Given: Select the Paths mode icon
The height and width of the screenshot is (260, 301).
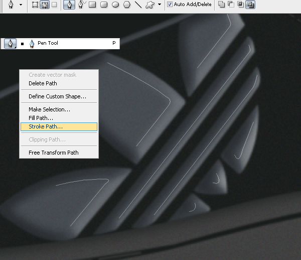Looking at the screenshot, I should pyautogui.click(x=45, y=5).
